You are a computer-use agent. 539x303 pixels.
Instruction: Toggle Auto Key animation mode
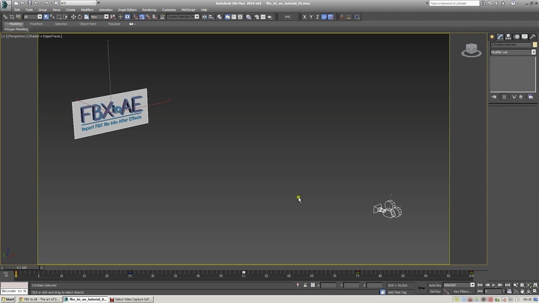[435, 285]
